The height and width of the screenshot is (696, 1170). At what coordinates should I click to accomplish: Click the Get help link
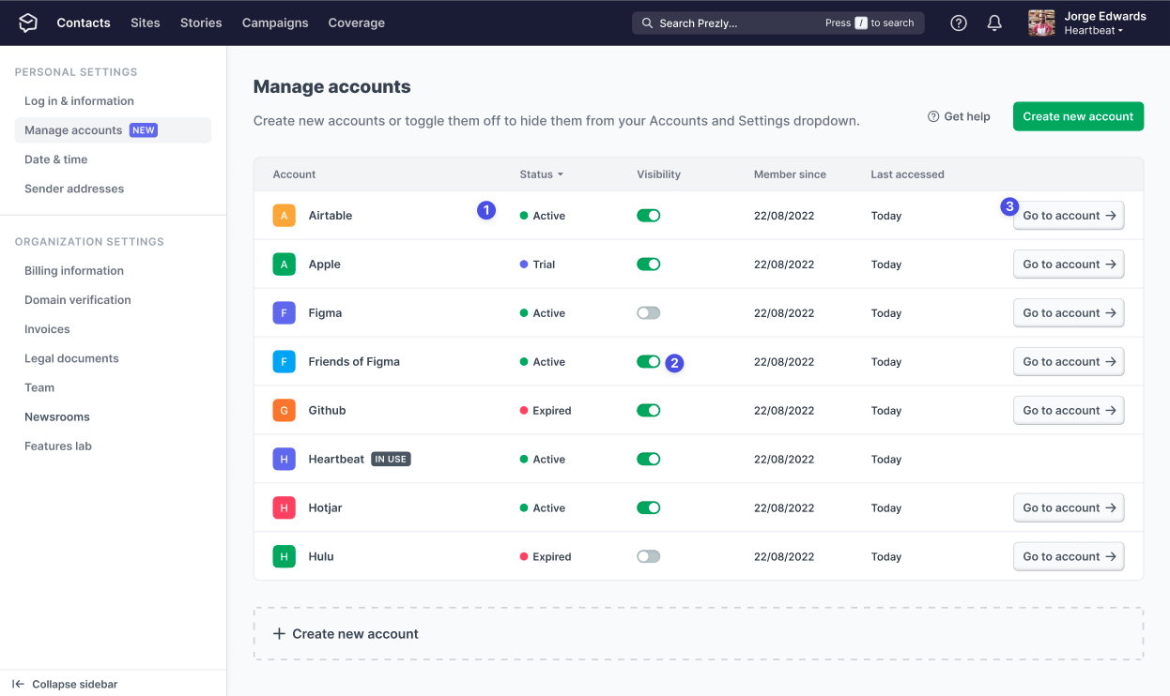(959, 116)
